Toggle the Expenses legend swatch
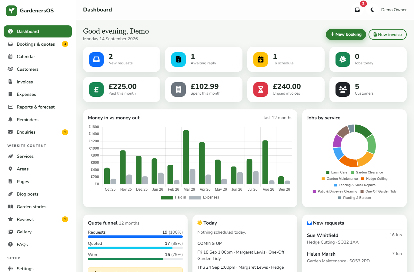This screenshot has width=414, height=272. 195,197
